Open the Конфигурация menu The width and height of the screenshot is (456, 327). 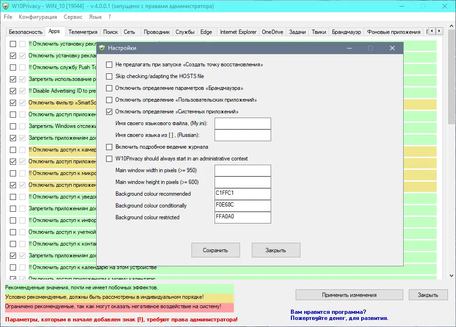tap(38, 17)
